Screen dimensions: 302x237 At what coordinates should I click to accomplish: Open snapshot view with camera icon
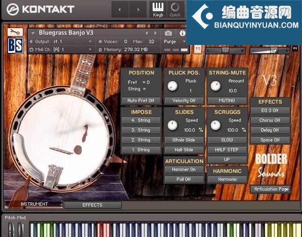tap(168, 33)
